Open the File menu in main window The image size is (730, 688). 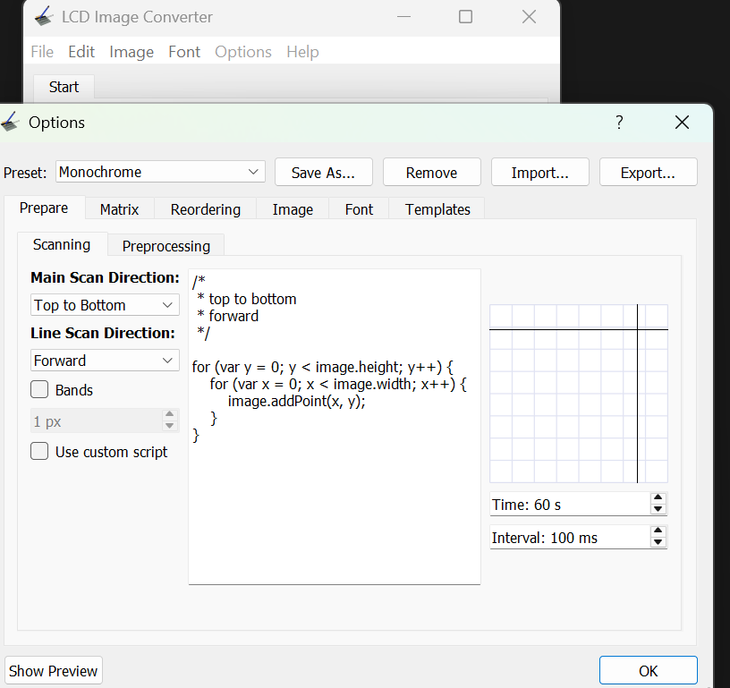[x=42, y=52]
